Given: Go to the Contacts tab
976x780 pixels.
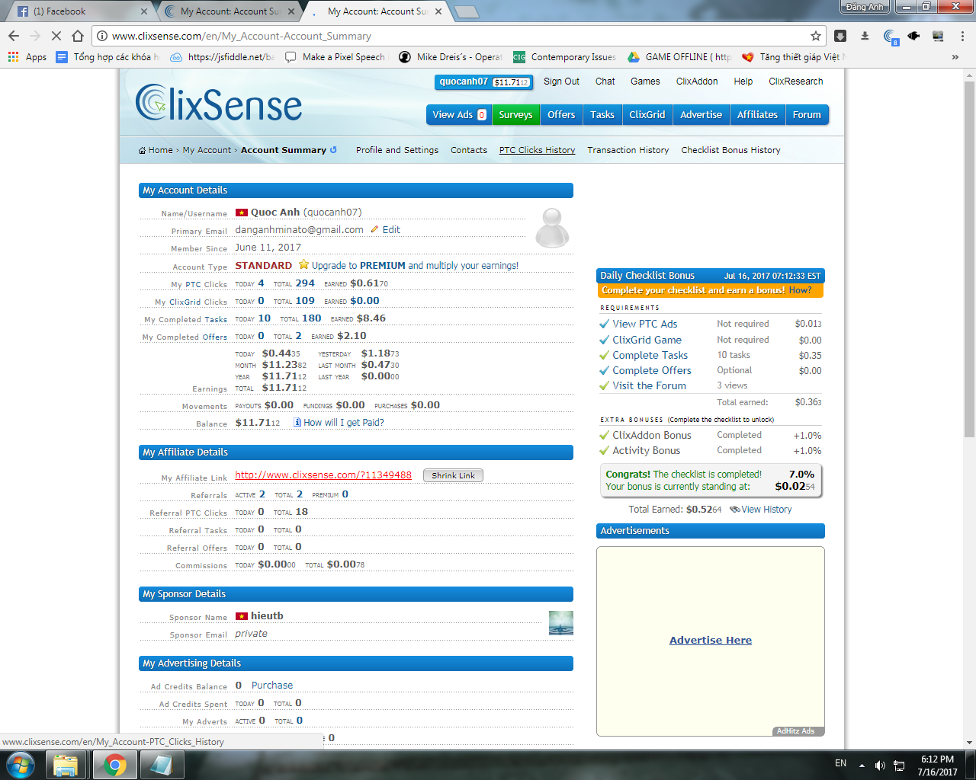Looking at the screenshot, I should coord(469,150).
